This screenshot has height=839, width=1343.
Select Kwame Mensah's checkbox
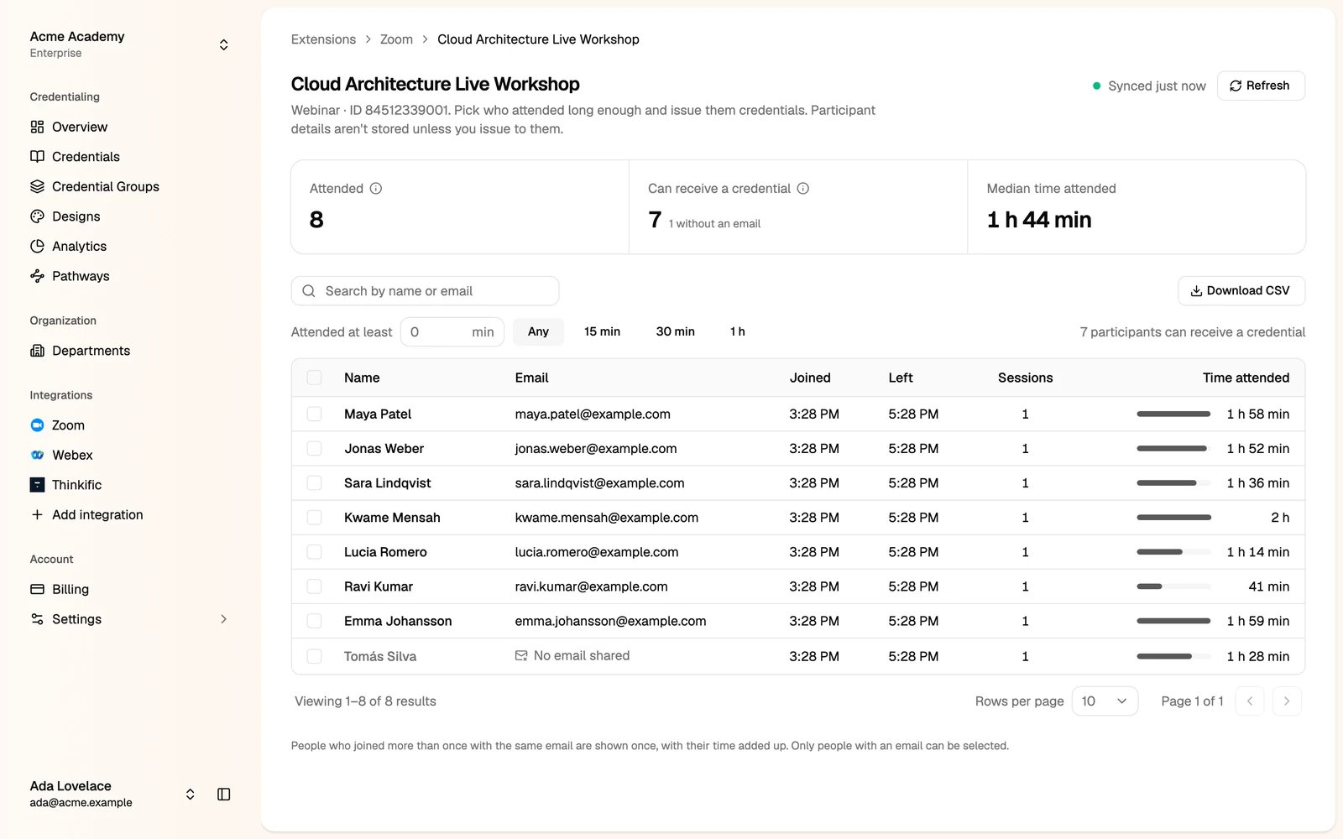click(315, 518)
